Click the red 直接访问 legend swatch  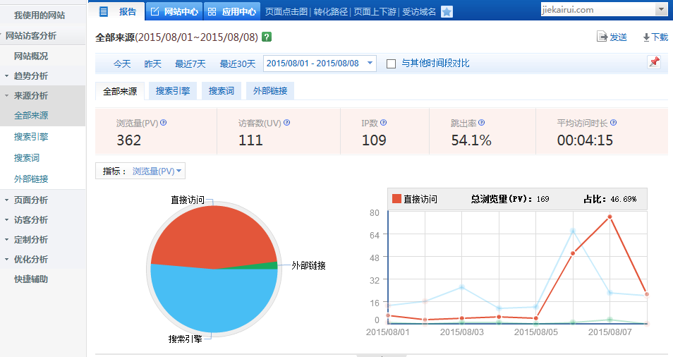point(396,199)
